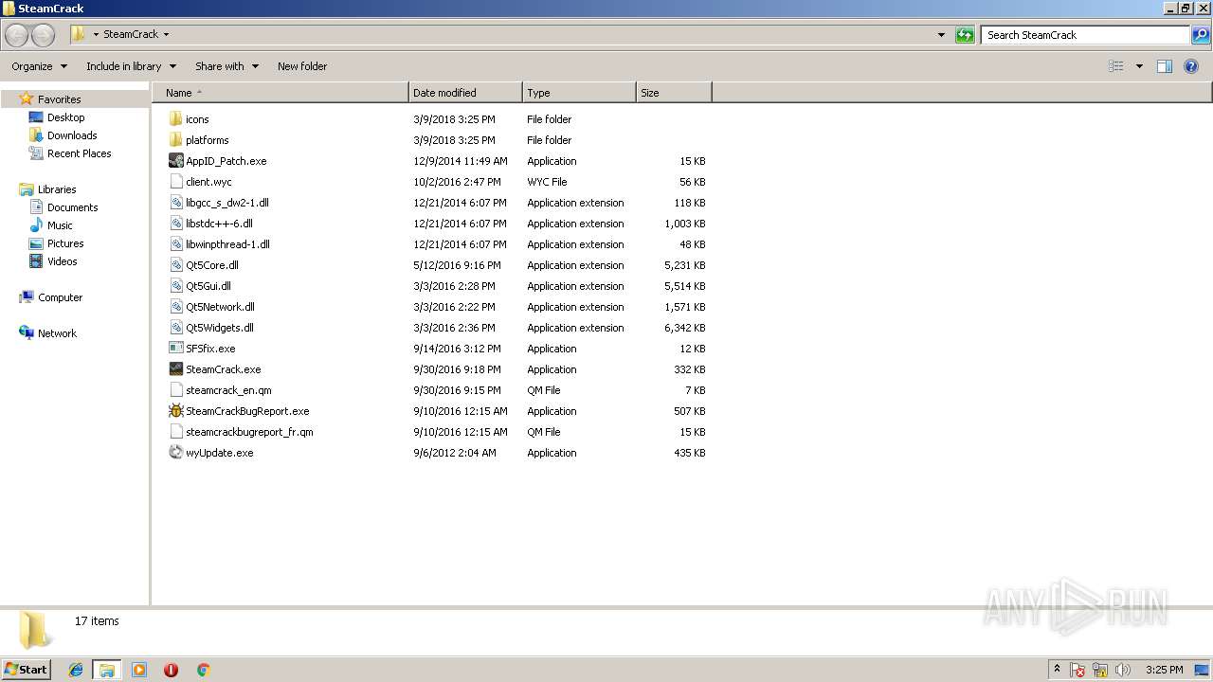
Task: Open Internet Explorer from taskbar
Action: click(x=76, y=670)
